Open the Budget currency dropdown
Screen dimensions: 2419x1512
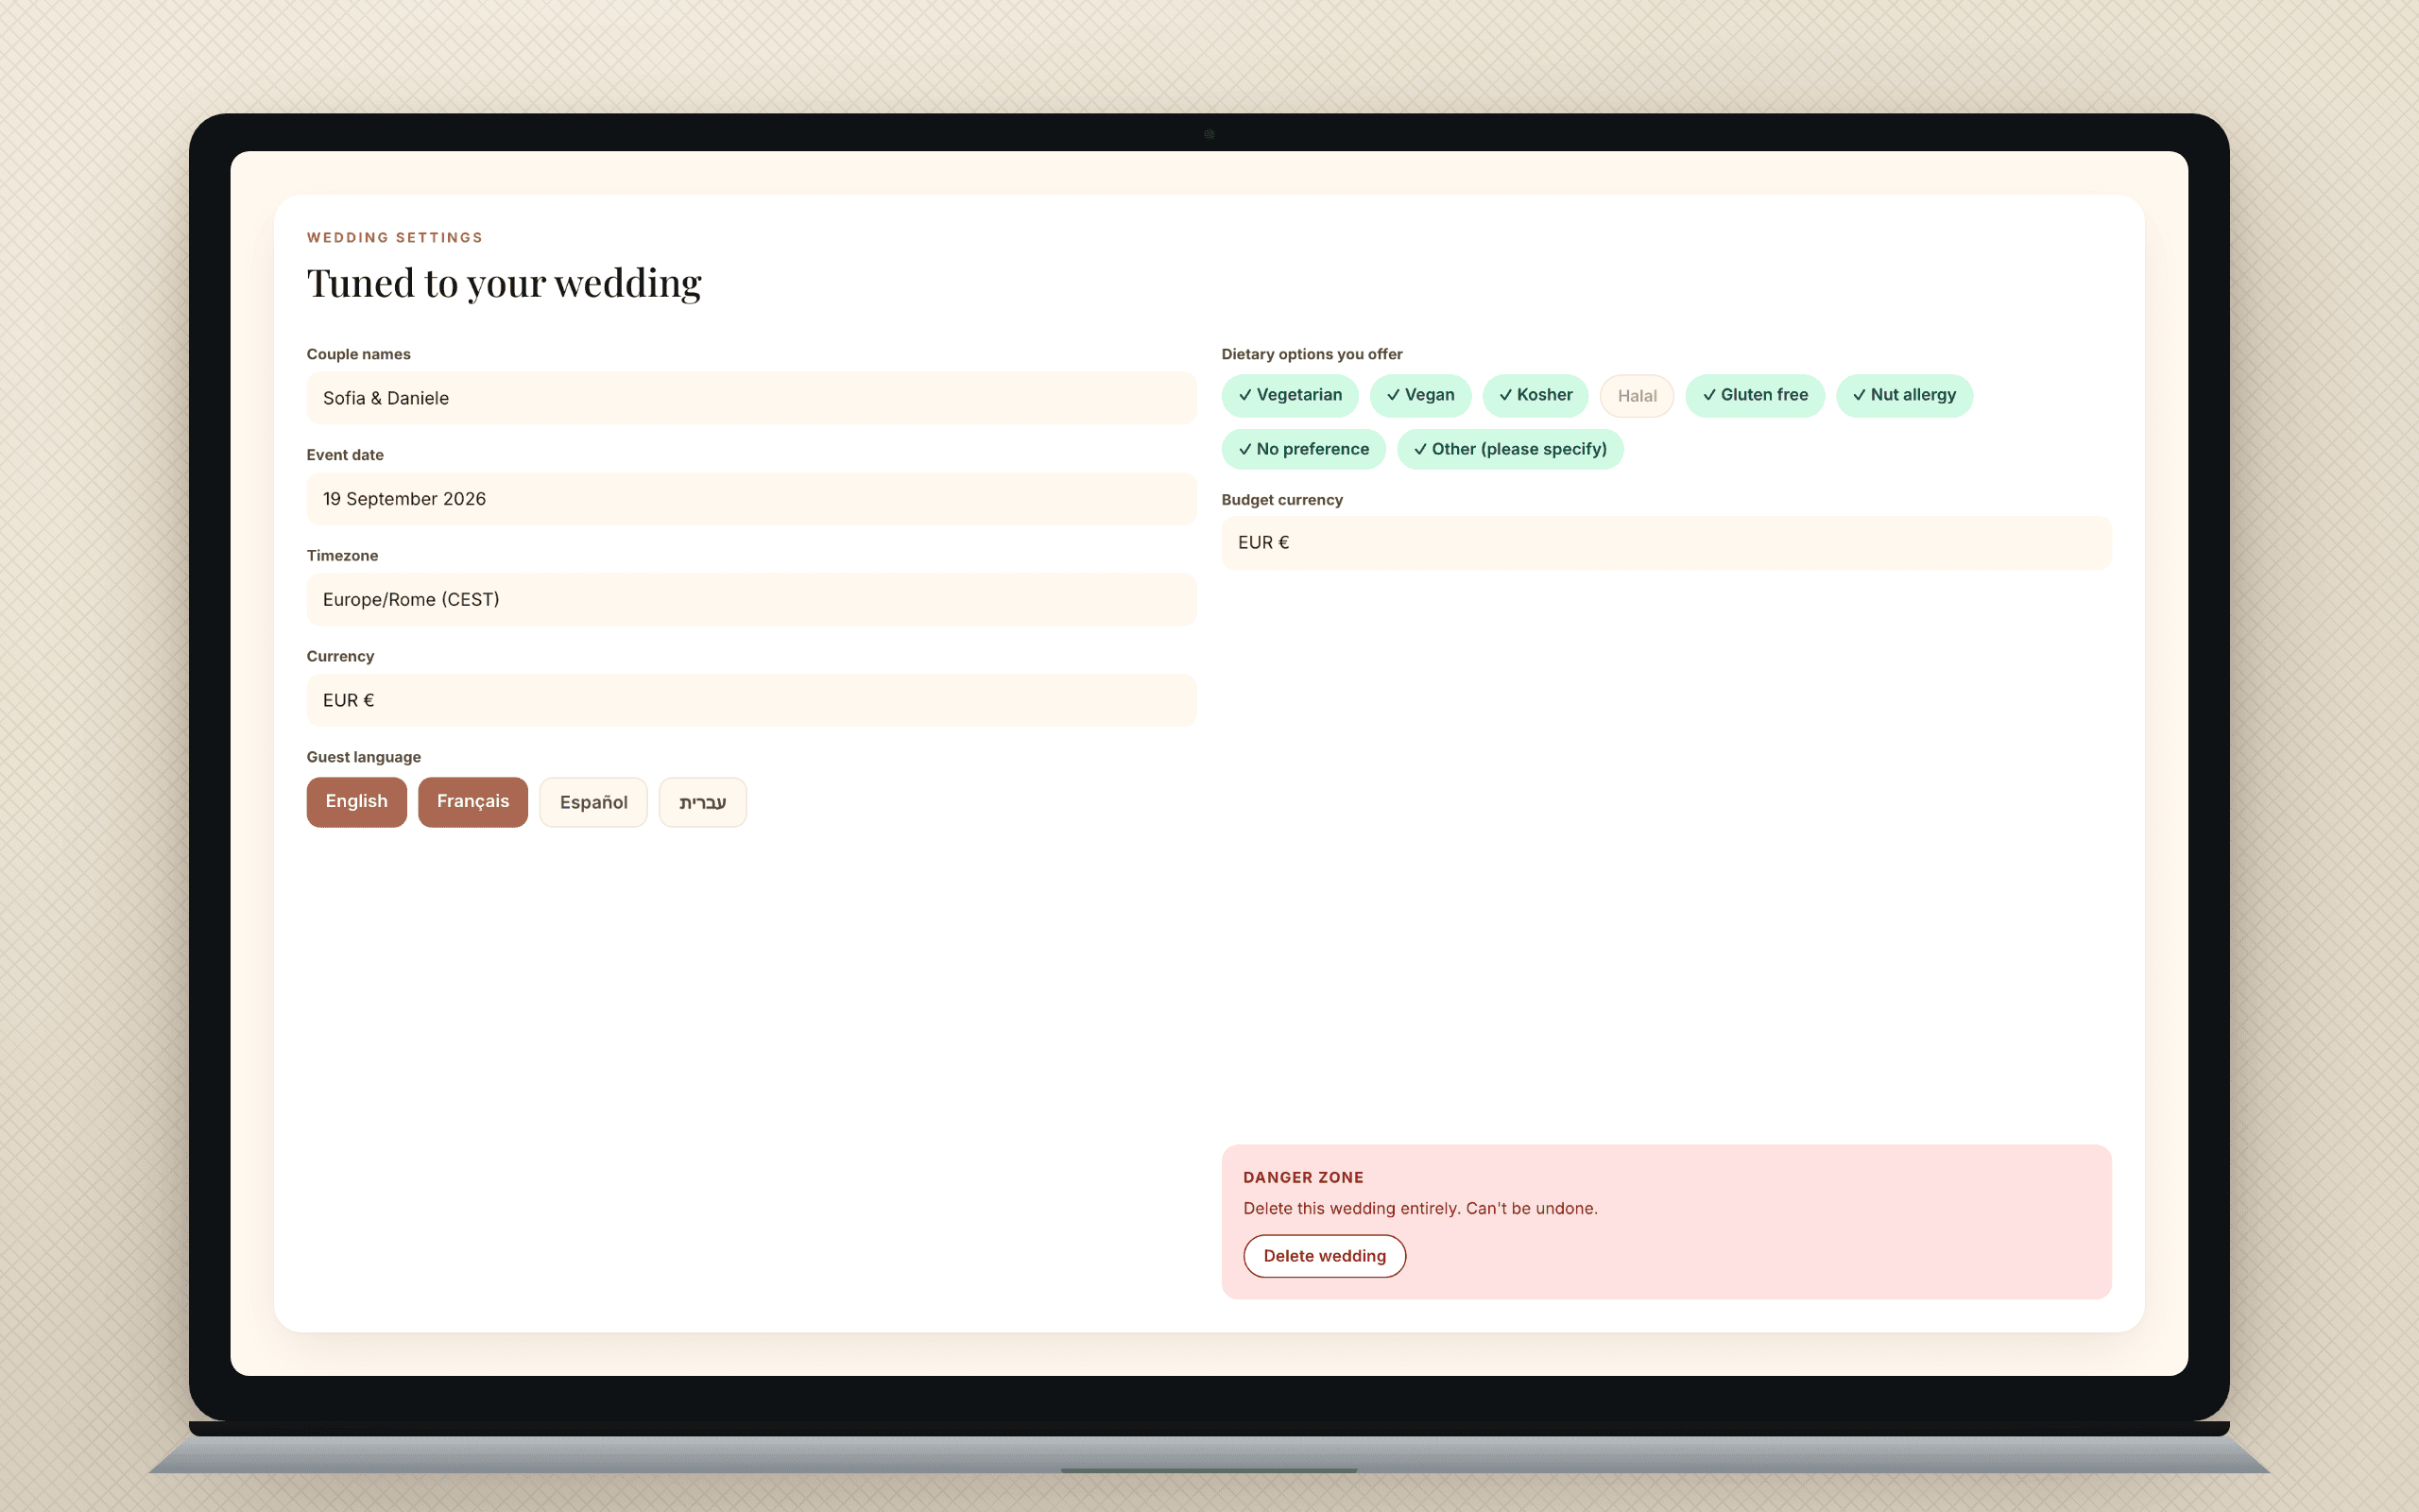pos(1666,543)
